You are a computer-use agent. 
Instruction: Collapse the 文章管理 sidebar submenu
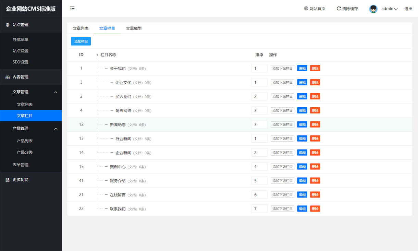click(x=56, y=92)
